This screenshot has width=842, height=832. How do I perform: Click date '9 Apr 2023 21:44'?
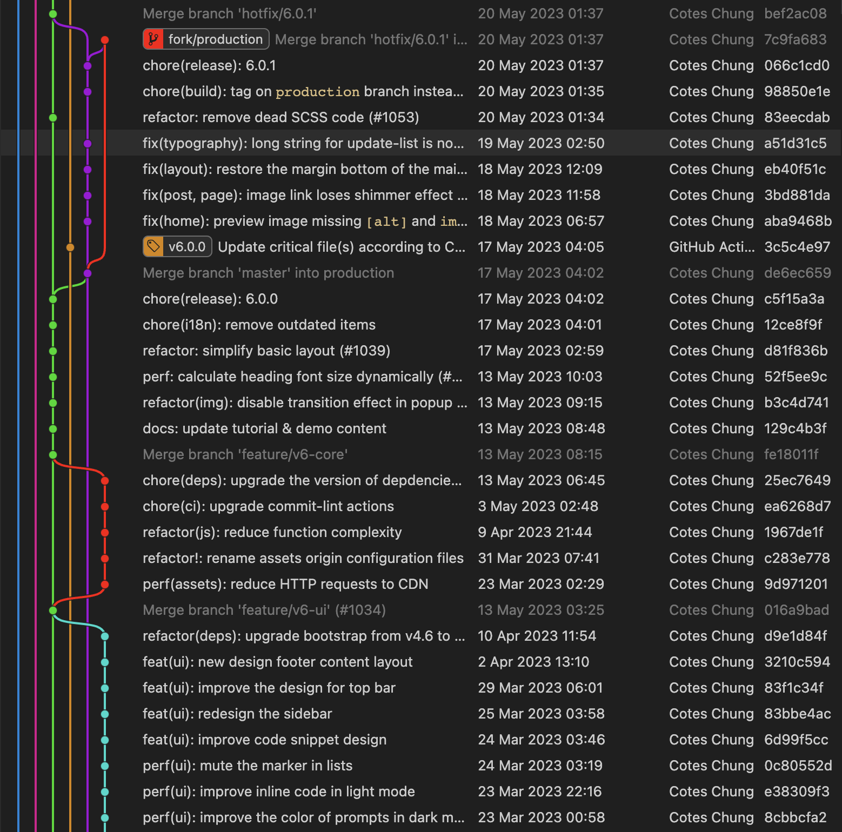pyautogui.click(x=535, y=532)
